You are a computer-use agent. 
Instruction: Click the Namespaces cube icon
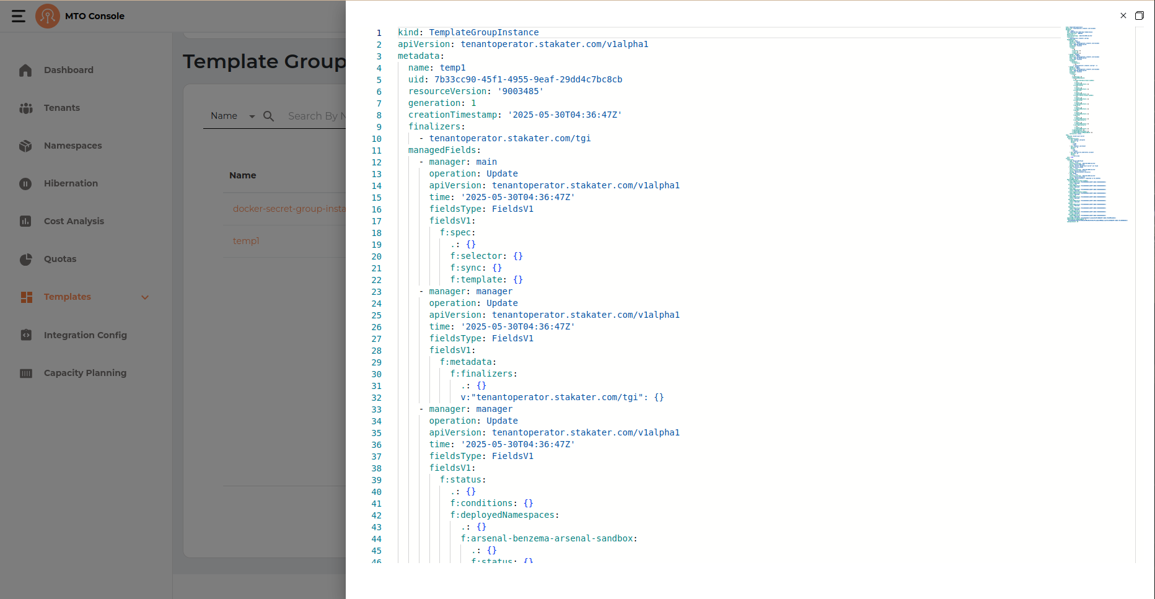[25, 146]
